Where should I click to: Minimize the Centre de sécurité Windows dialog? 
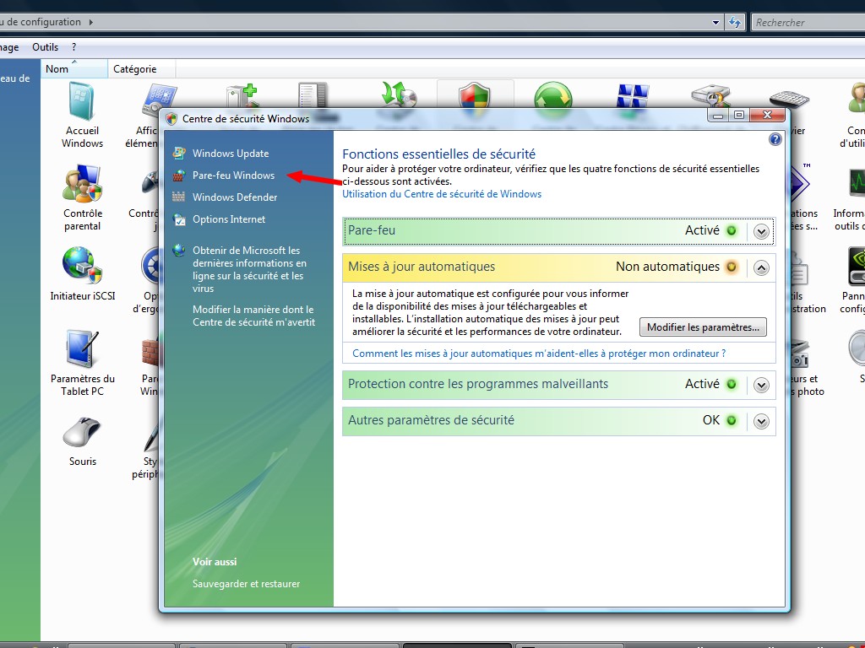(718, 115)
